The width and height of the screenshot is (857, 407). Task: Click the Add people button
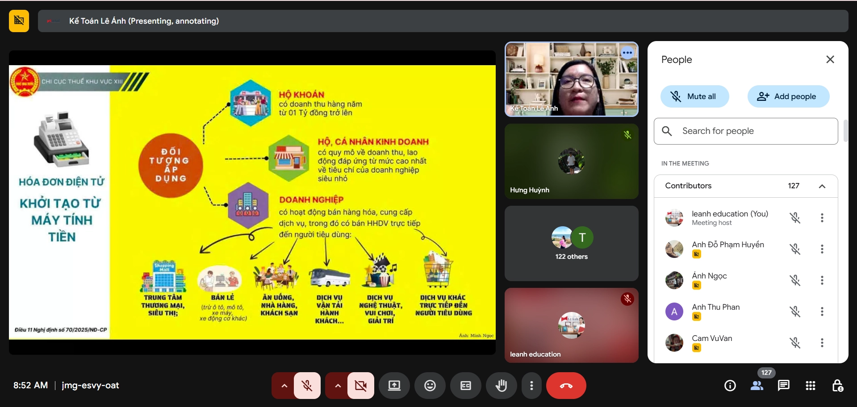point(788,96)
